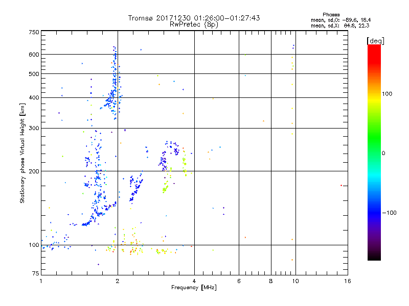This screenshot has width=409, height=306.
Task: Click the 750 tick on the height axis
Action: (34, 32)
